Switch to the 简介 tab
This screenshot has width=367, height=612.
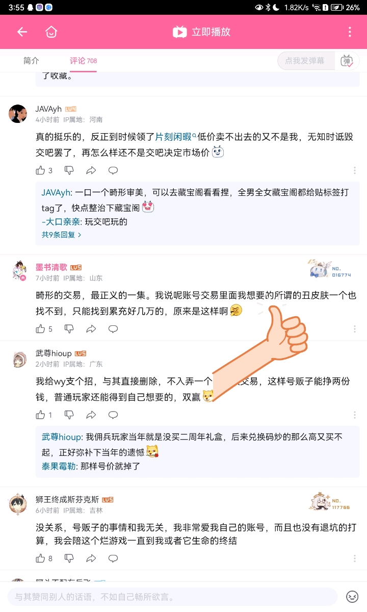coord(31,61)
